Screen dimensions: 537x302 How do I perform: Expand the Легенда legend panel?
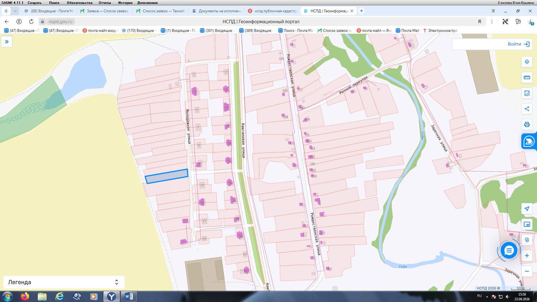point(64,282)
